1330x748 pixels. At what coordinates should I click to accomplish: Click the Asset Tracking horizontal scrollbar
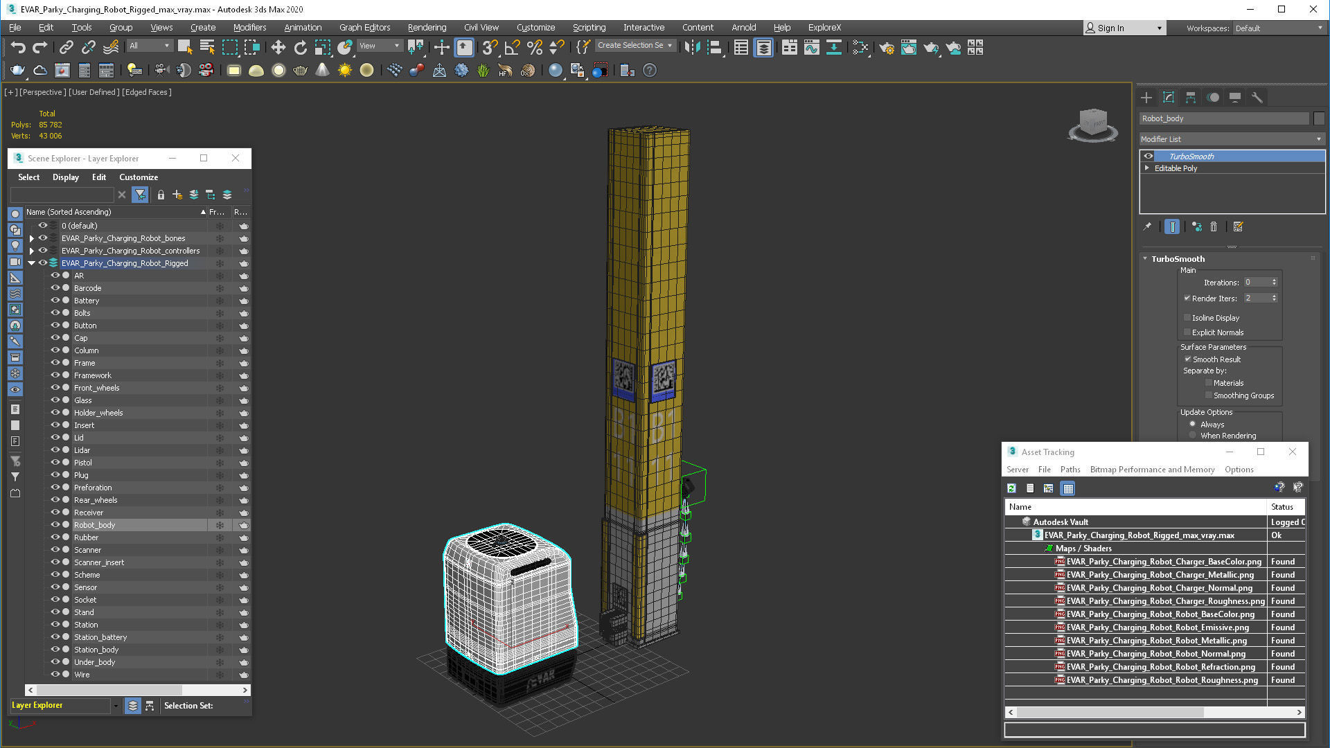(1110, 712)
